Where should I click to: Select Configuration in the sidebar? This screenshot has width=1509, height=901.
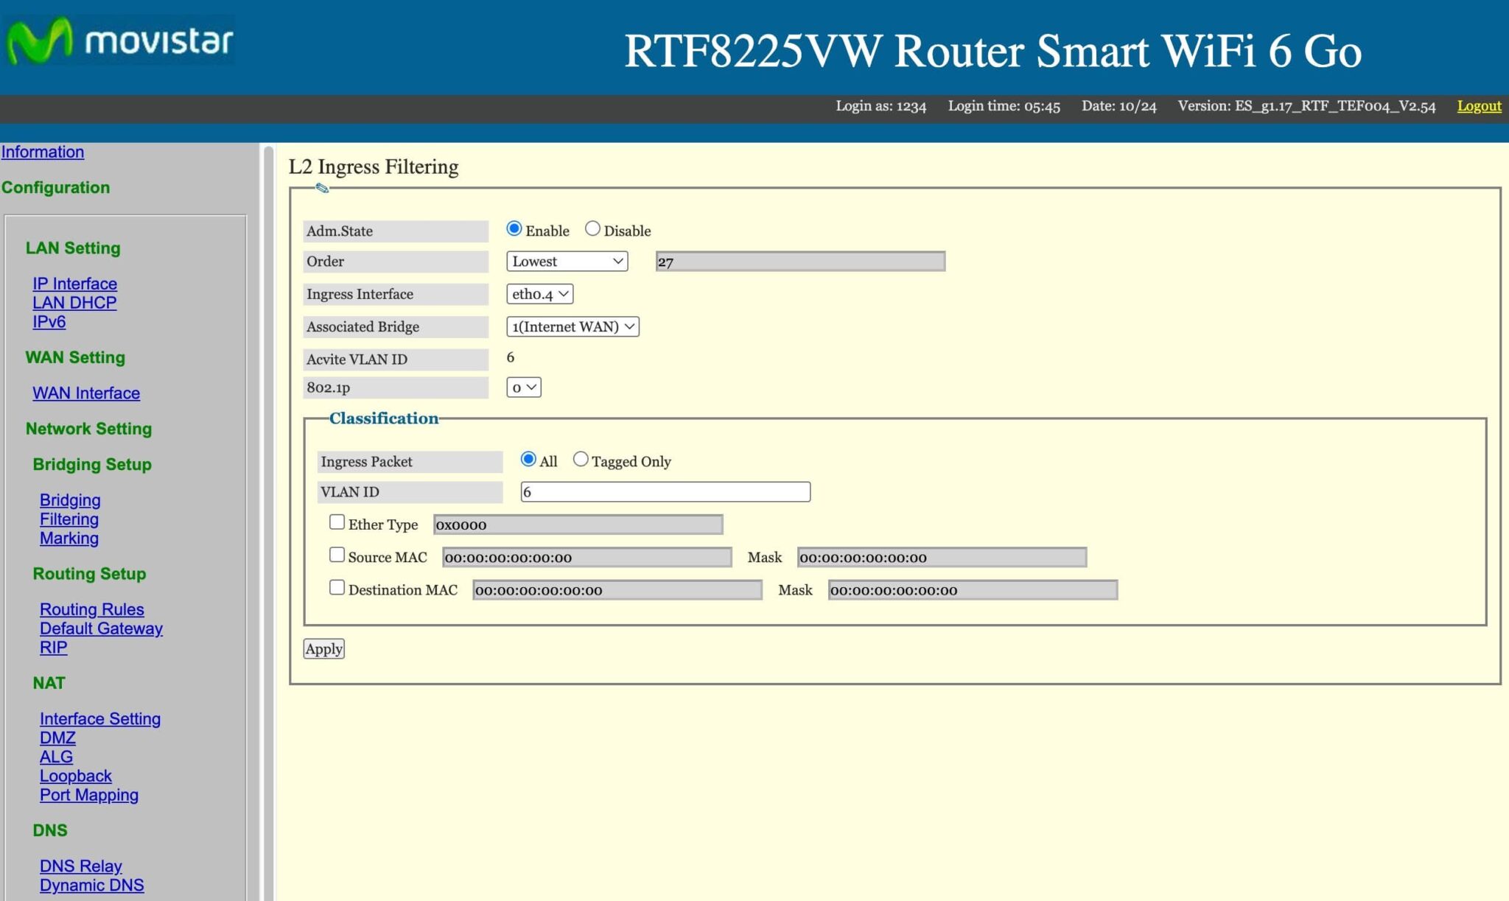(56, 187)
